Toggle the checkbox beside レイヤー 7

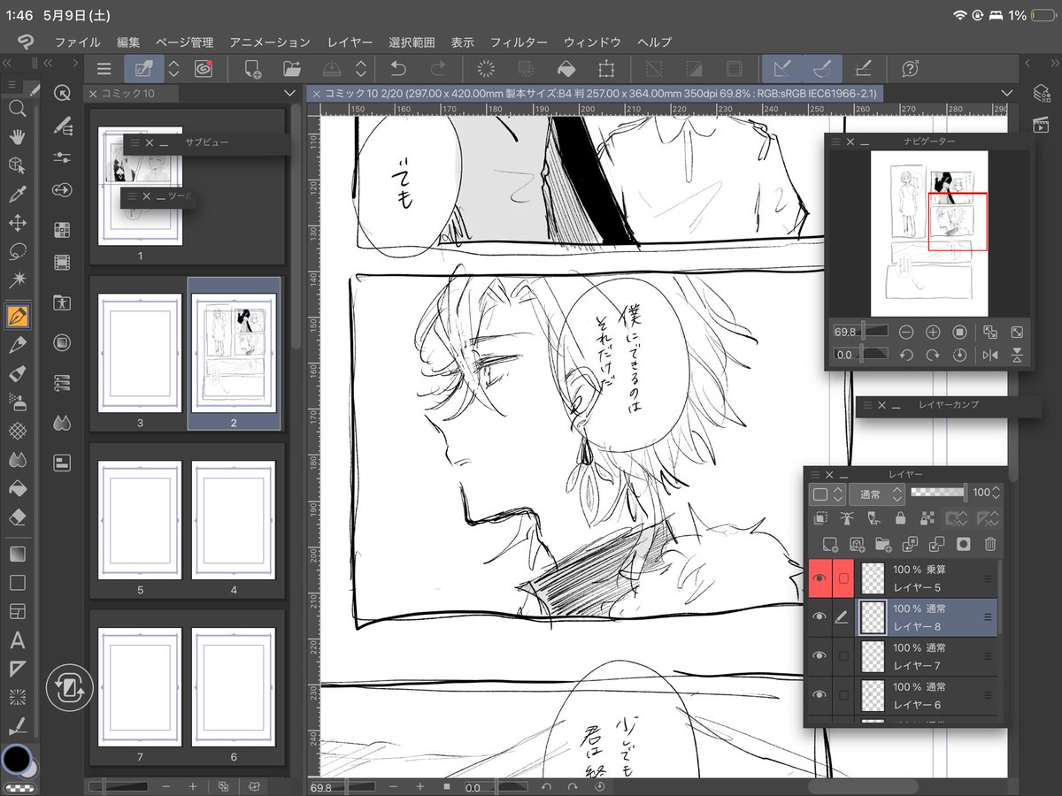[x=843, y=655]
